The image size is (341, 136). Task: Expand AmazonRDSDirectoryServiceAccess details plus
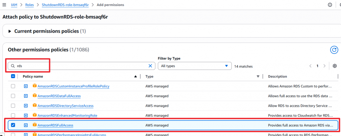coord(26,106)
